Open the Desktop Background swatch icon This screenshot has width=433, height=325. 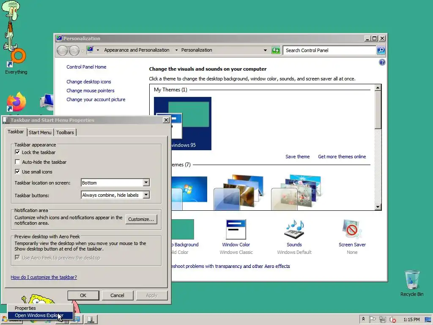[x=183, y=229]
